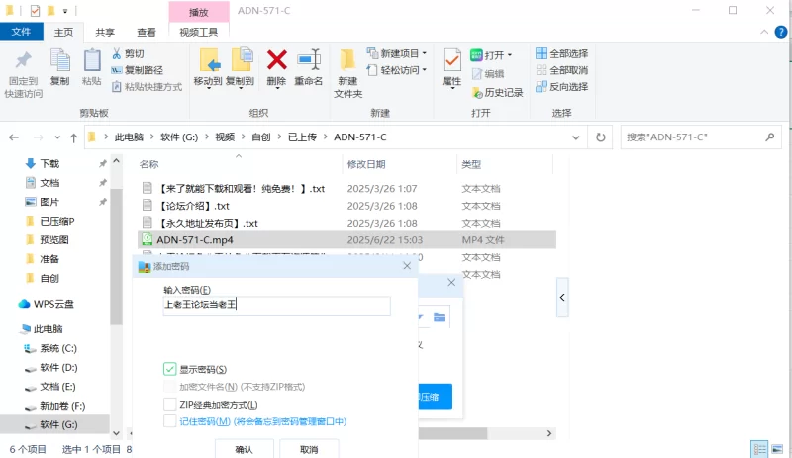This screenshot has width=792, height=458.
Task: Switch to View (查看) tab
Action: coord(147,33)
